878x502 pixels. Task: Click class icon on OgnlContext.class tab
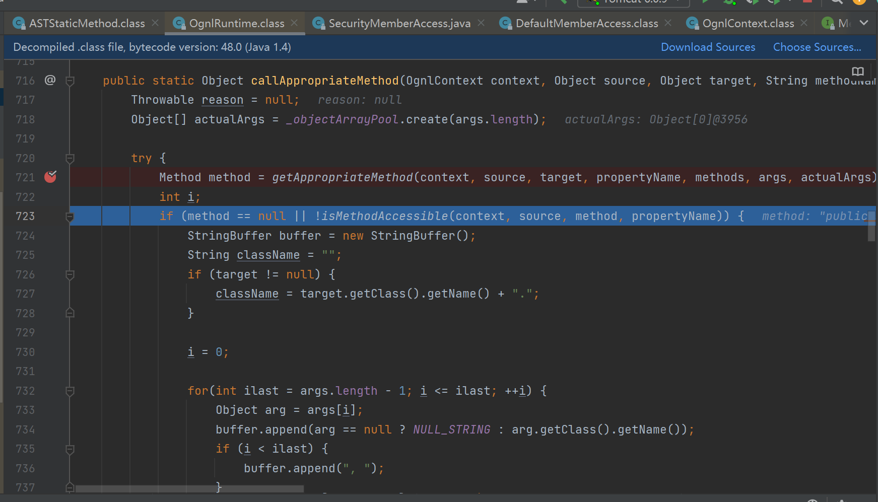(x=692, y=23)
